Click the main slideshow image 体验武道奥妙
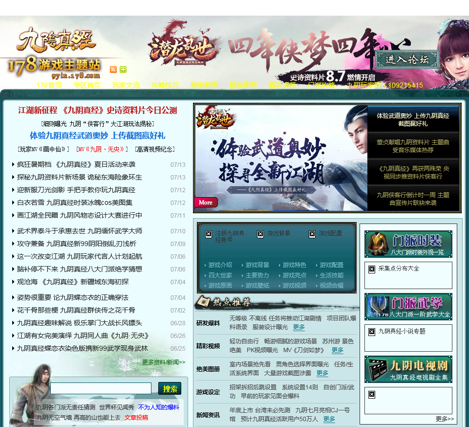Screen dimensions: 469x427 point(280,158)
